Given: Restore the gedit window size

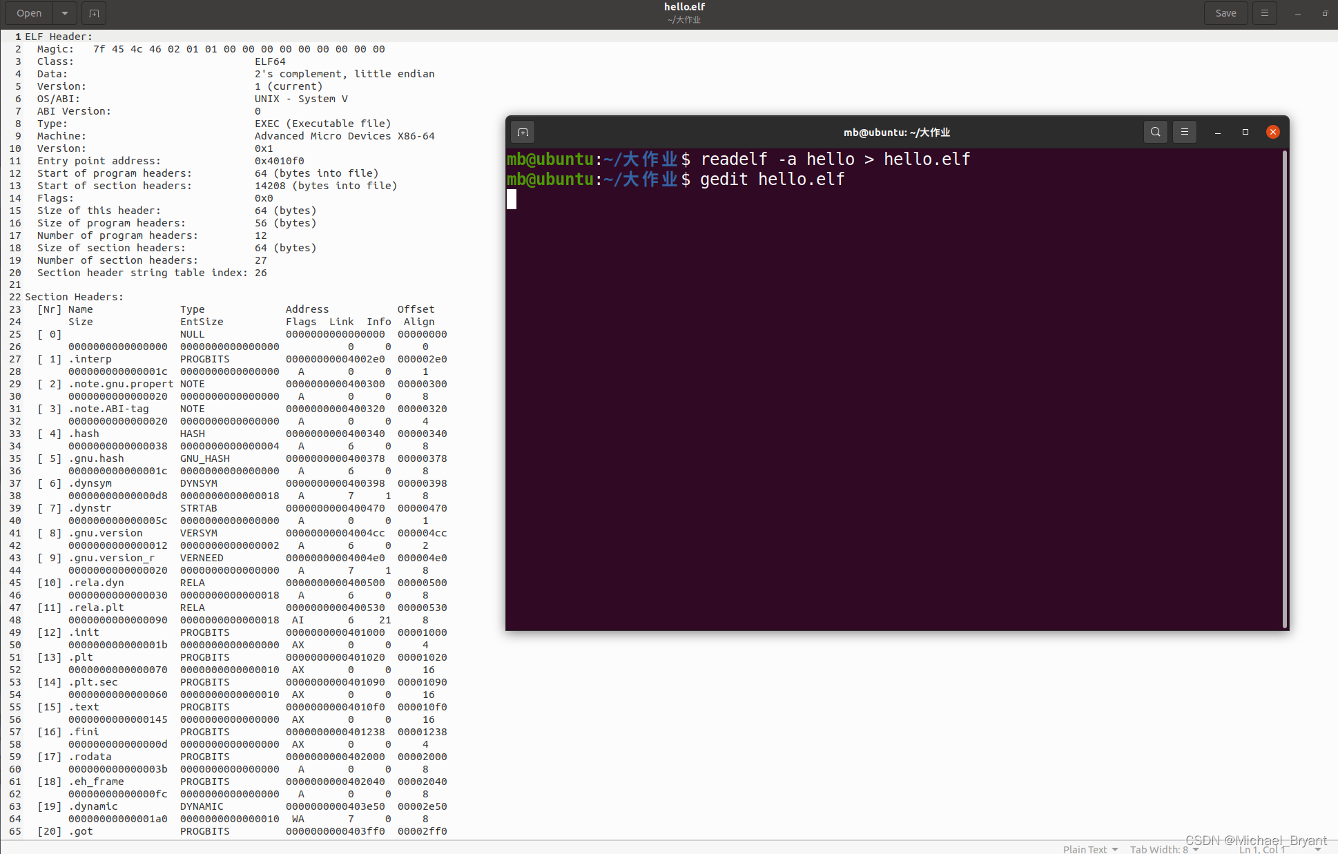Looking at the screenshot, I should (x=1324, y=13).
